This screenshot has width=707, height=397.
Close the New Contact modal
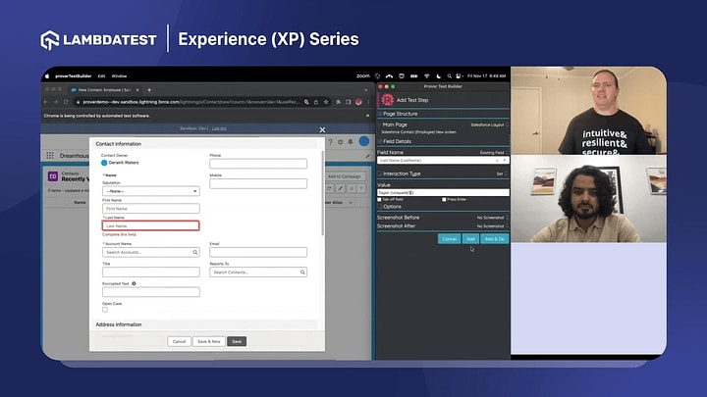pyautogui.click(x=322, y=129)
